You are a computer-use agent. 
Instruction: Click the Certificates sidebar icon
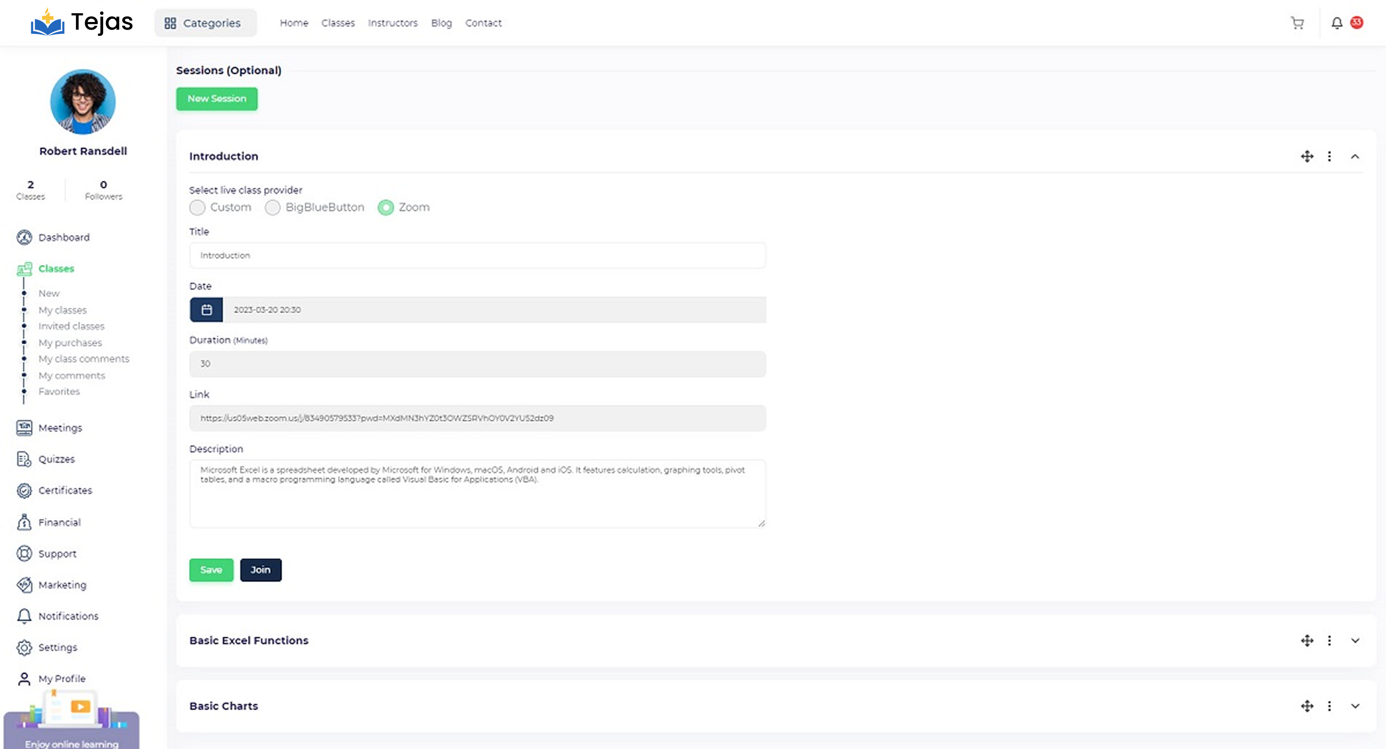[x=24, y=490]
